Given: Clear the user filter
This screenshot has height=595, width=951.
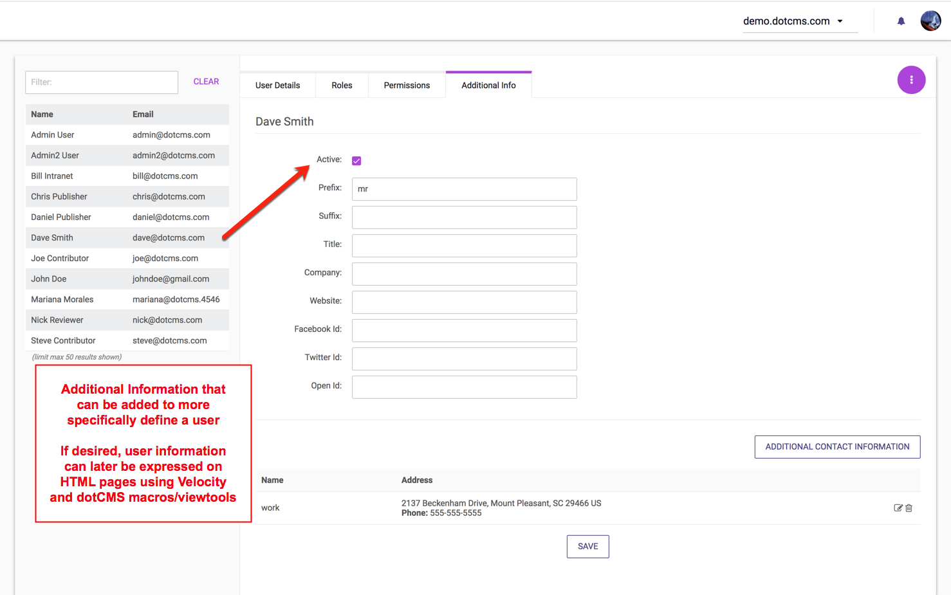Looking at the screenshot, I should coord(206,82).
